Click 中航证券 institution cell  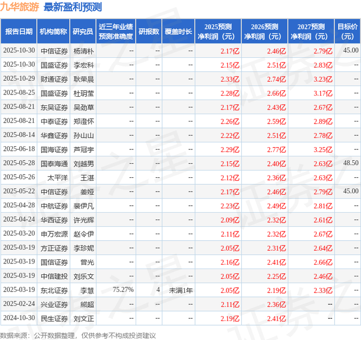pos(54,206)
